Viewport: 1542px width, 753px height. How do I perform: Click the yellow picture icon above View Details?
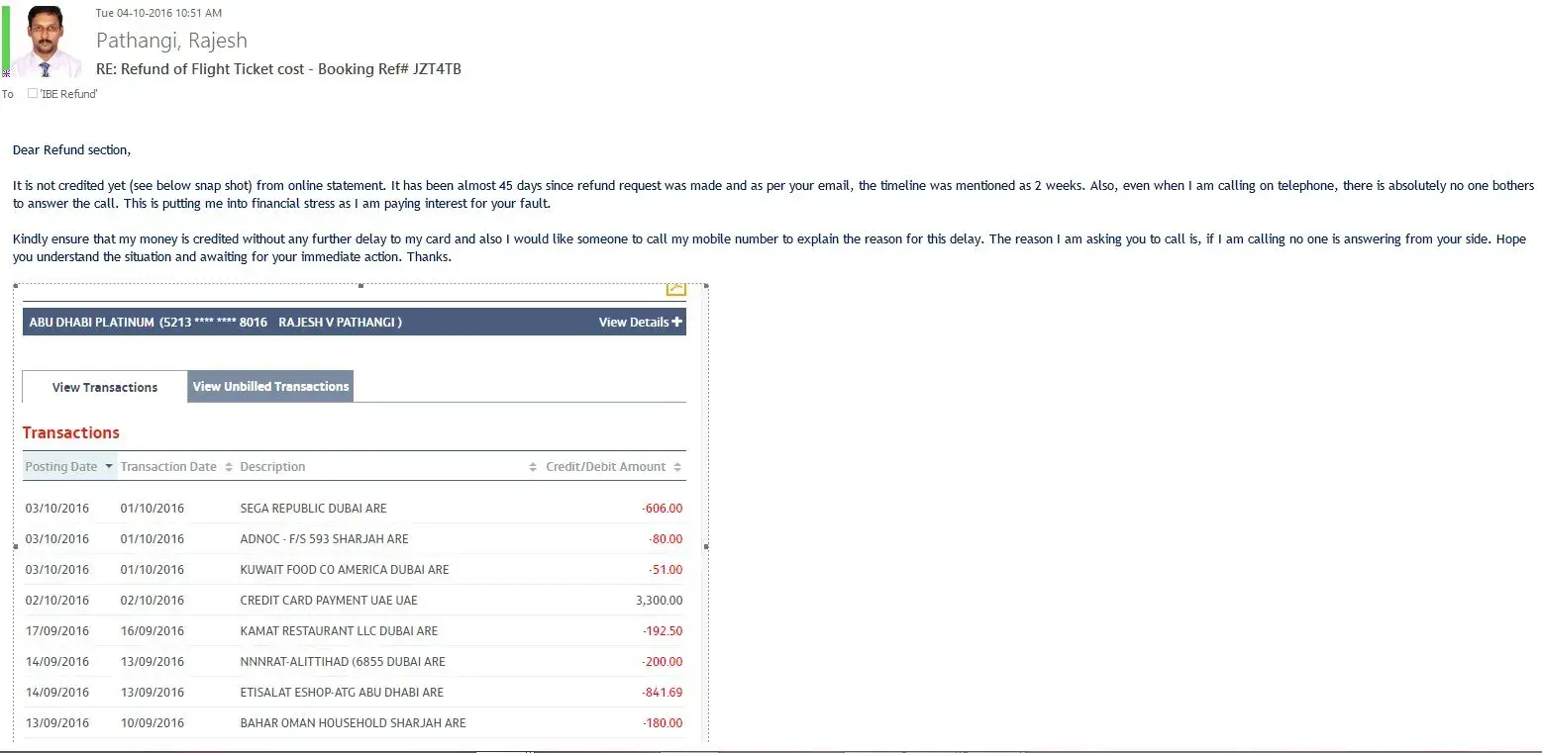675,288
